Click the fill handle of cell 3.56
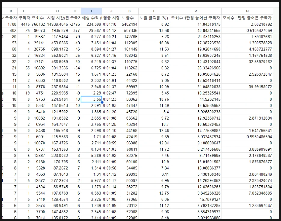This screenshot has height=221, width=281. [x=102, y=102]
